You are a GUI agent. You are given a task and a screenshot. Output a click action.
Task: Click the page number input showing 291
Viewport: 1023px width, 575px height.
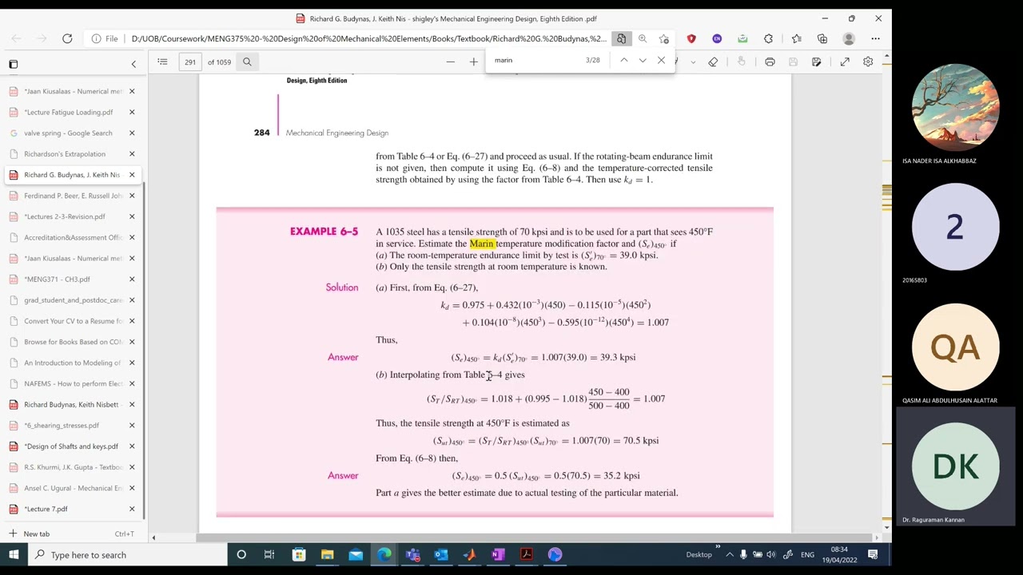(190, 61)
